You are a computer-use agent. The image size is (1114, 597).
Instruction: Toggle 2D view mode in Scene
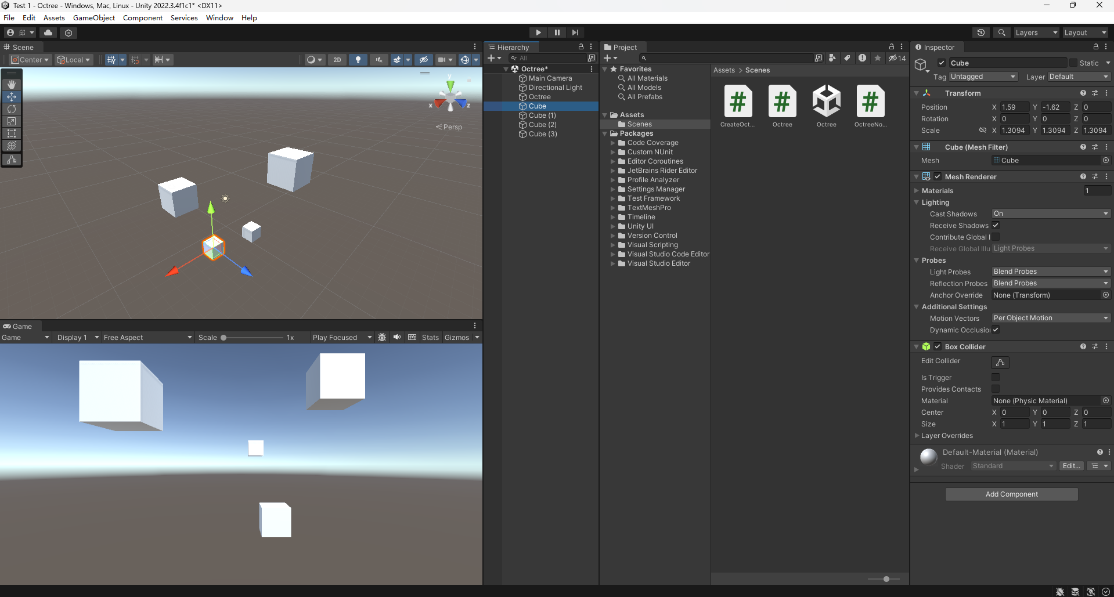click(337, 60)
